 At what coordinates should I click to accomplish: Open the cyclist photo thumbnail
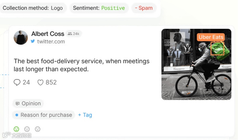(196, 64)
